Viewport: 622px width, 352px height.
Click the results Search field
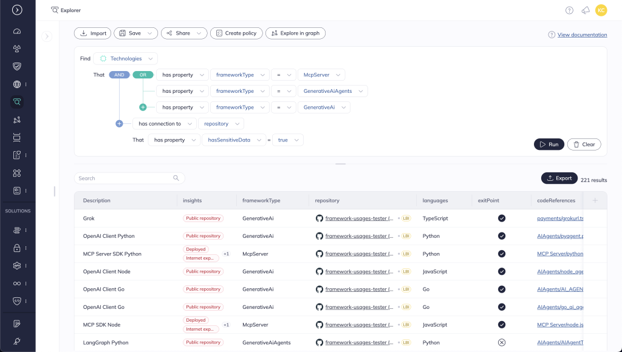125,178
